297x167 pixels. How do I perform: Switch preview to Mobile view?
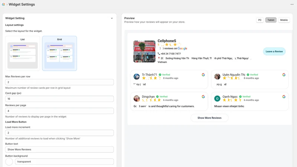point(284,20)
